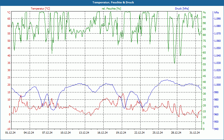Click the green "50" humidity axis tick
The image size is (224, 140).
tap(204, 70)
